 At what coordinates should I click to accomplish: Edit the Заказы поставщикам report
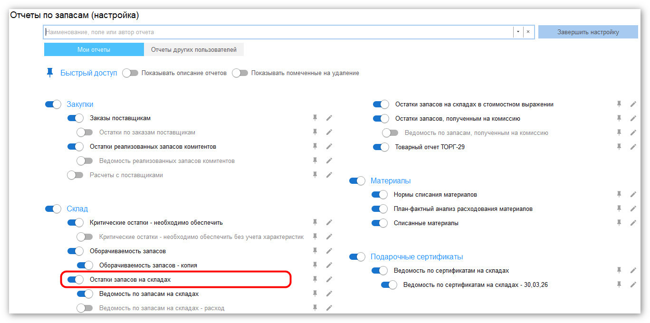tap(329, 118)
